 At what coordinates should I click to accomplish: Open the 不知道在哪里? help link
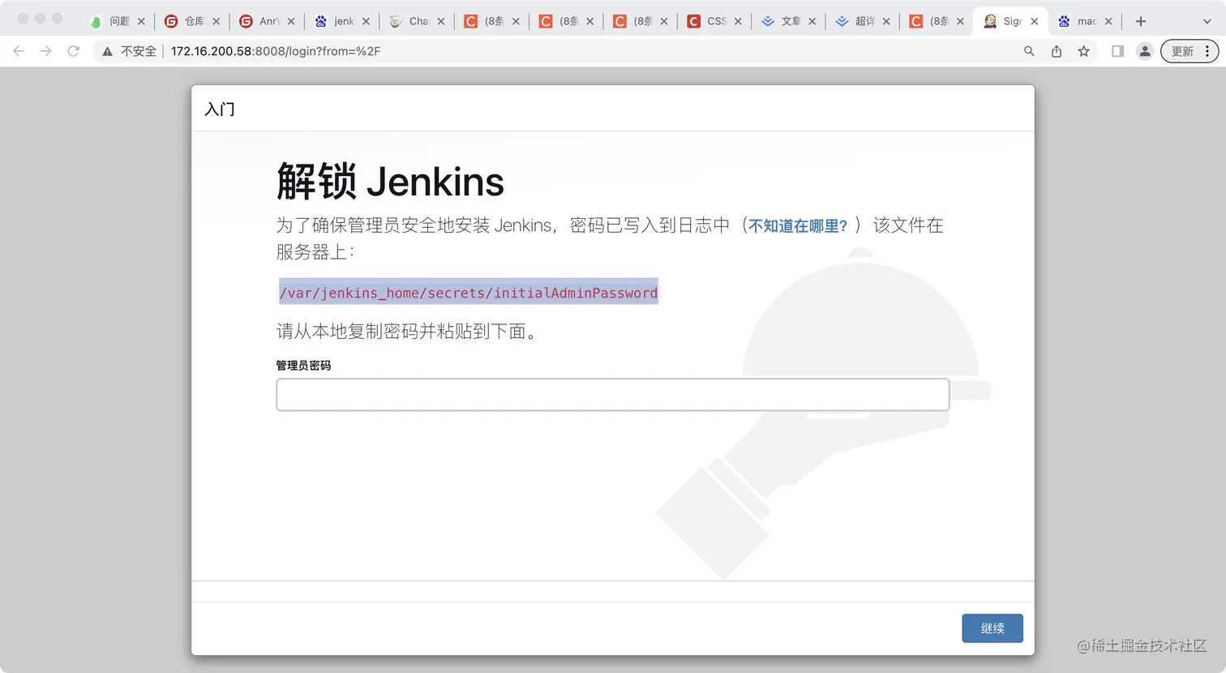tap(798, 226)
